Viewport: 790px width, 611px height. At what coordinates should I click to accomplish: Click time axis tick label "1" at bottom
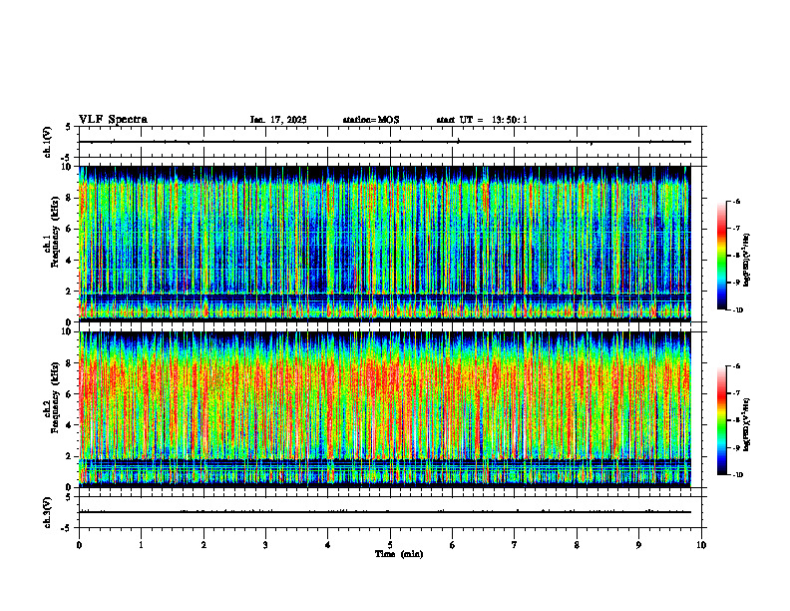[x=141, y=545]
